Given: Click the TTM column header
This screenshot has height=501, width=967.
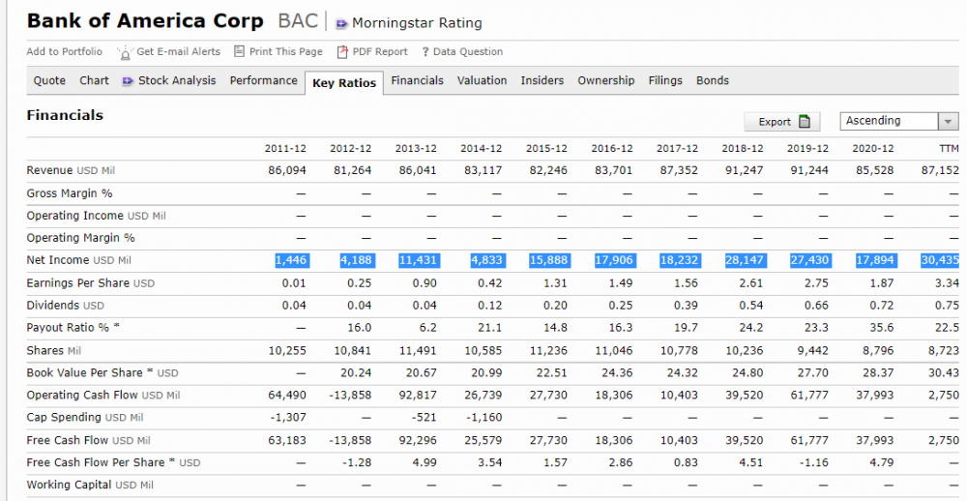Looking at the screenshot, I should click(x=949, y=149).
